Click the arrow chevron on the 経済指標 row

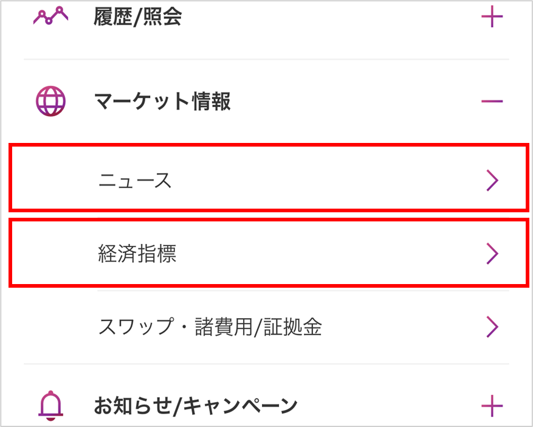pyautogui.click(x=492, y=254)
